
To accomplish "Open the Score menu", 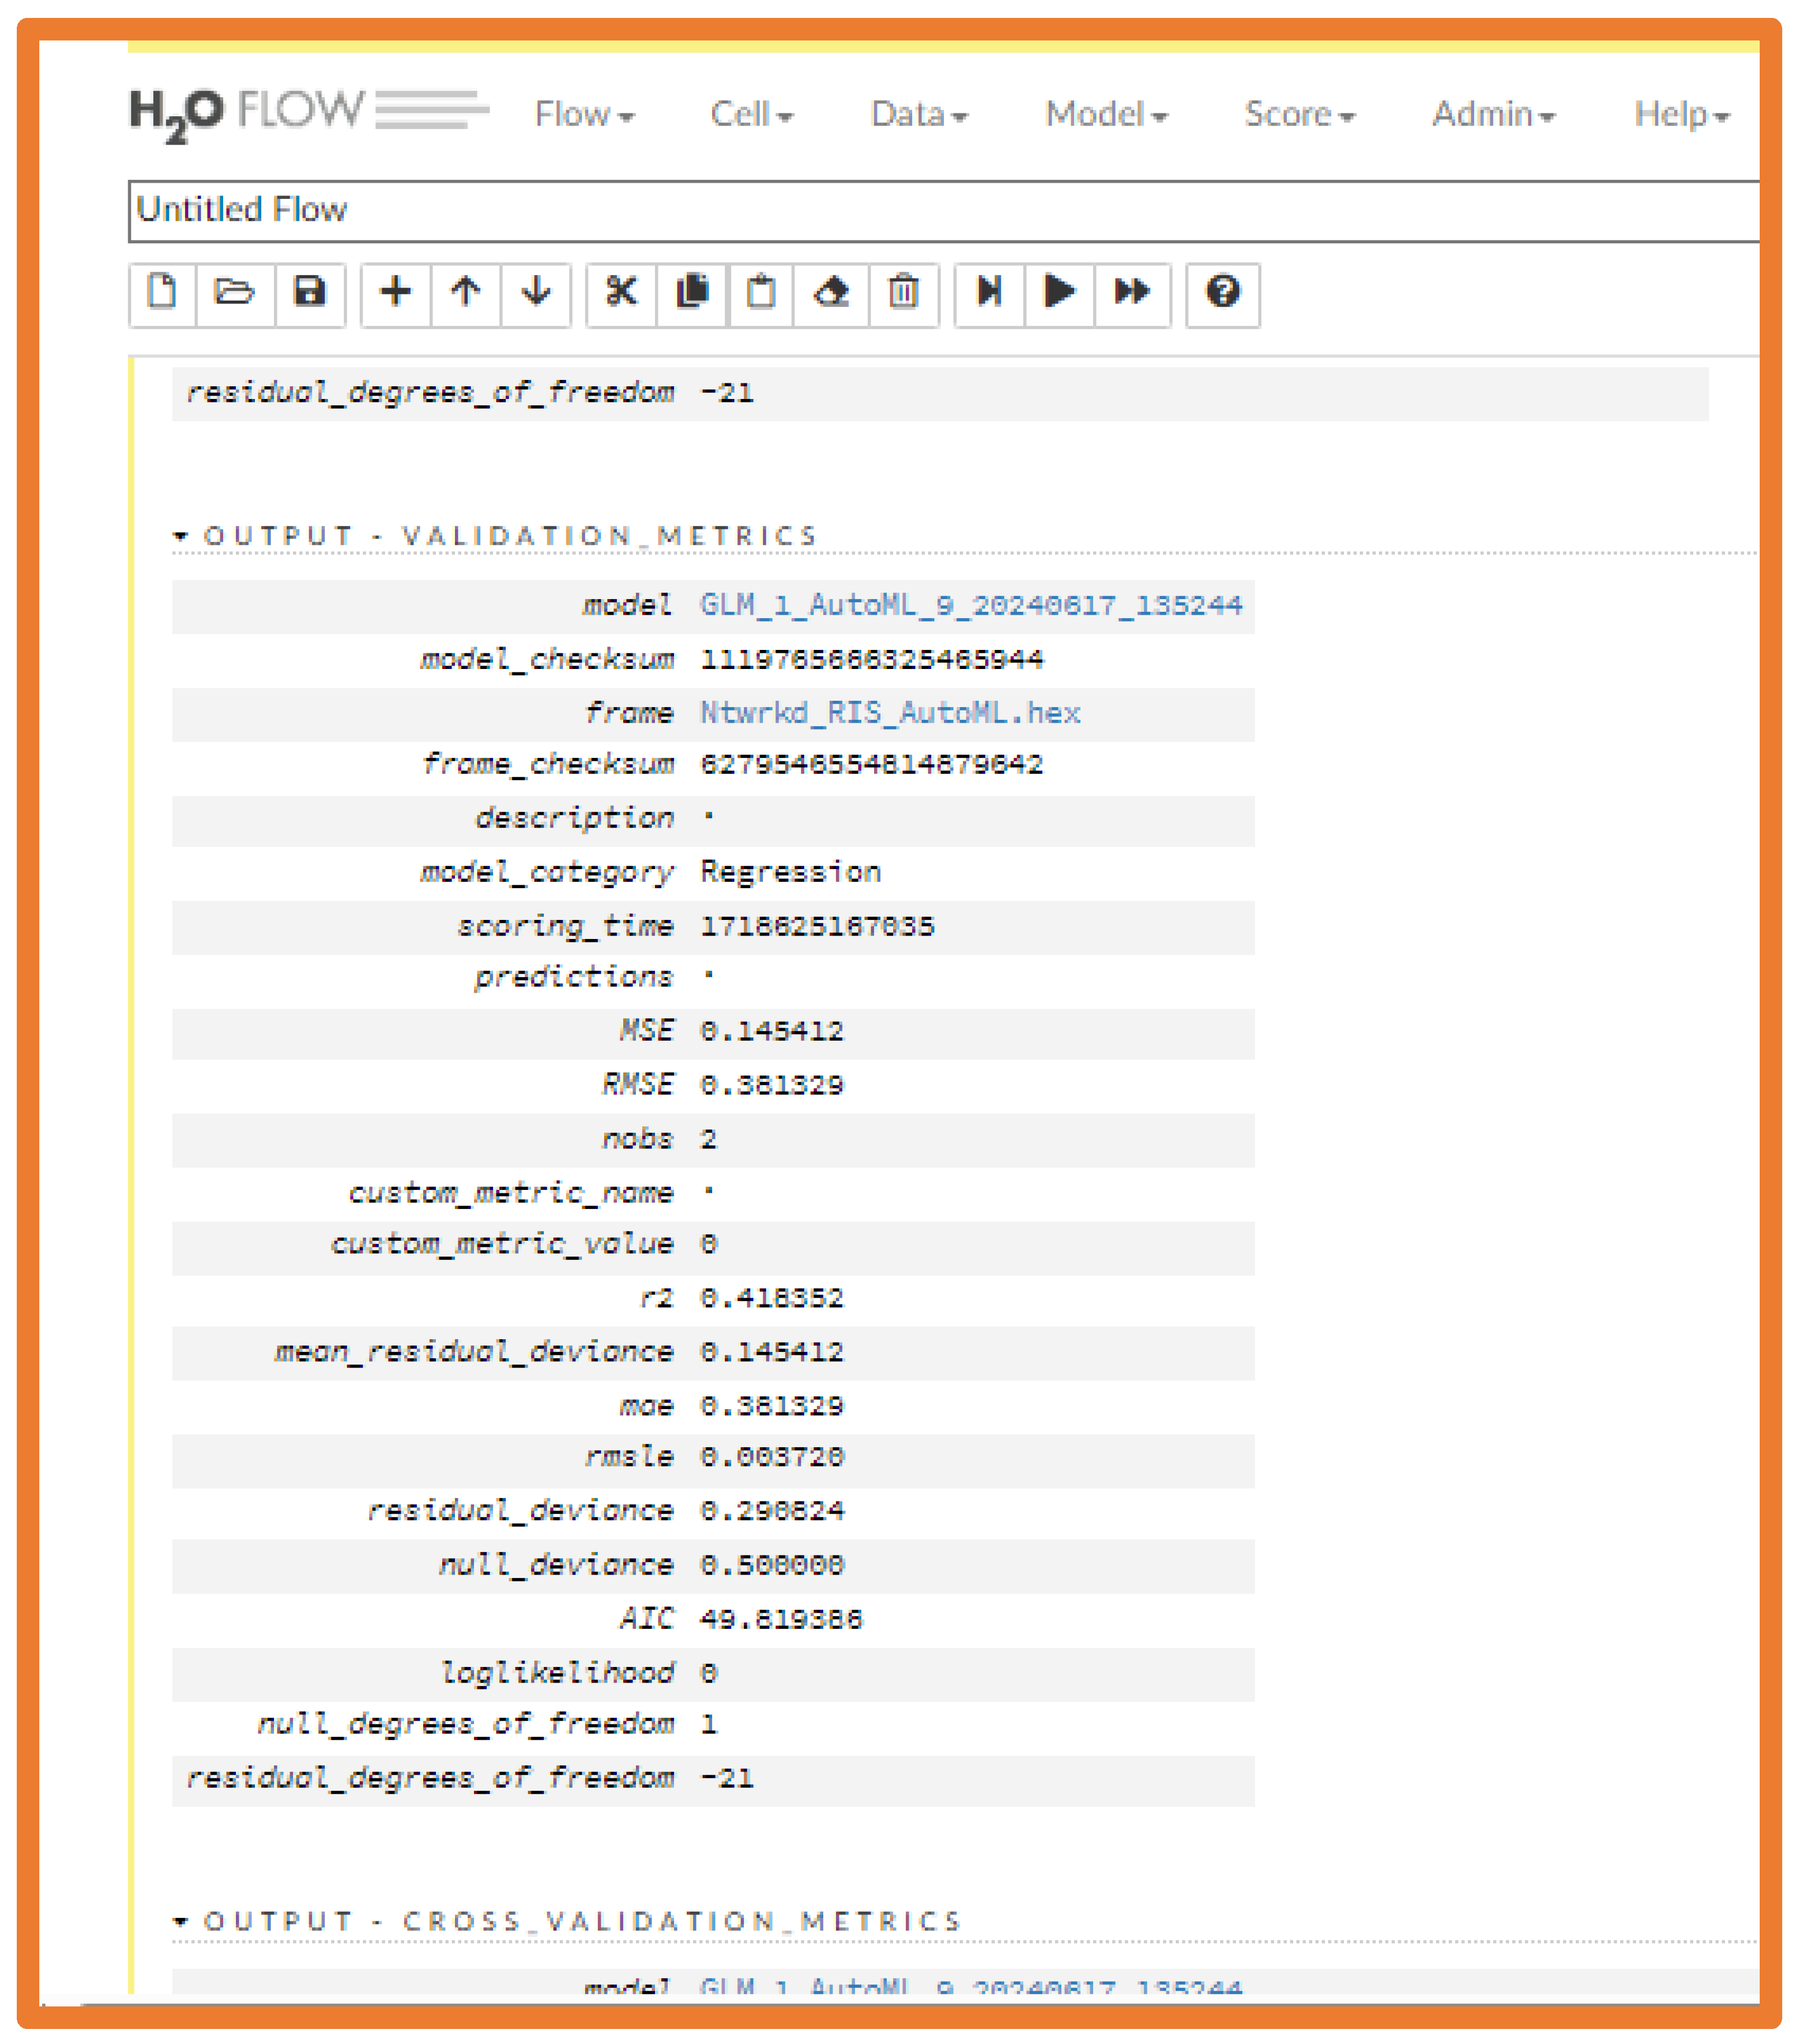I will (x=1298, y=114).
